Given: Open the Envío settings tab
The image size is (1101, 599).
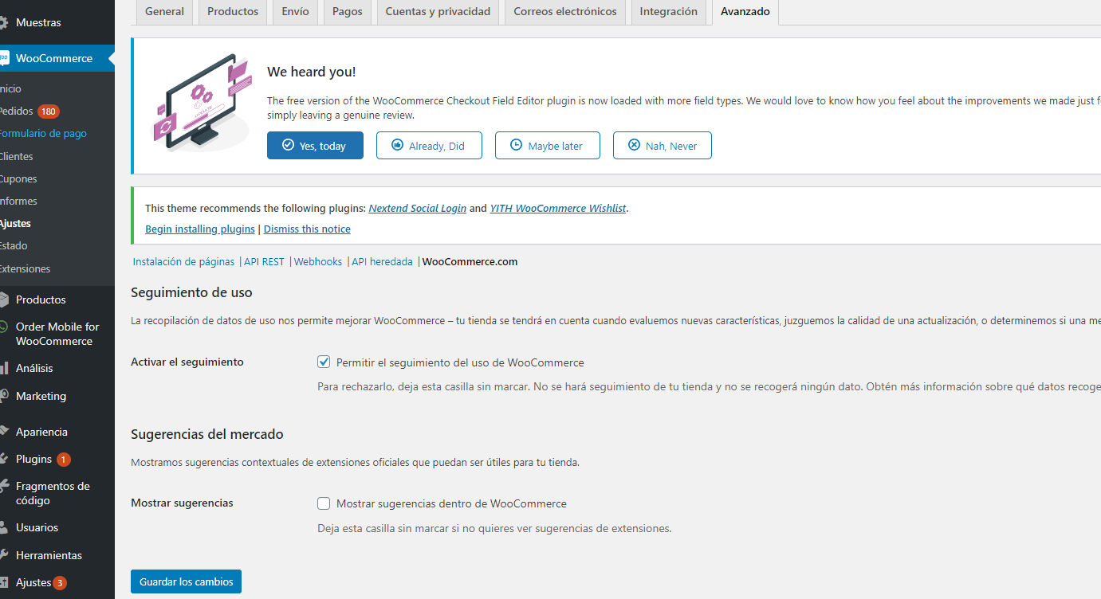Looking at the screenshot, I should pyautogui.click(x=295, y=12).
